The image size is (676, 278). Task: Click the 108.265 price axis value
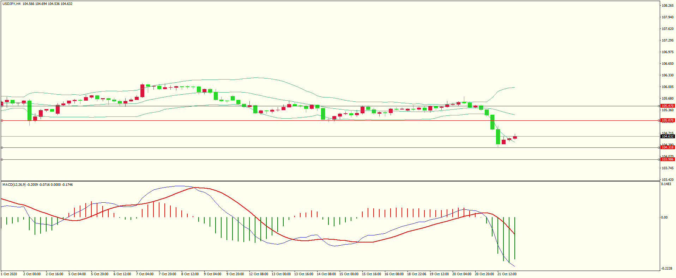668,6
